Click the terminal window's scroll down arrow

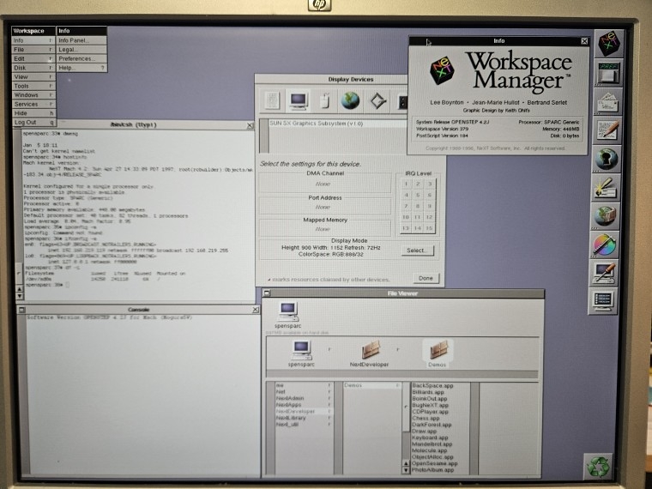19,296
